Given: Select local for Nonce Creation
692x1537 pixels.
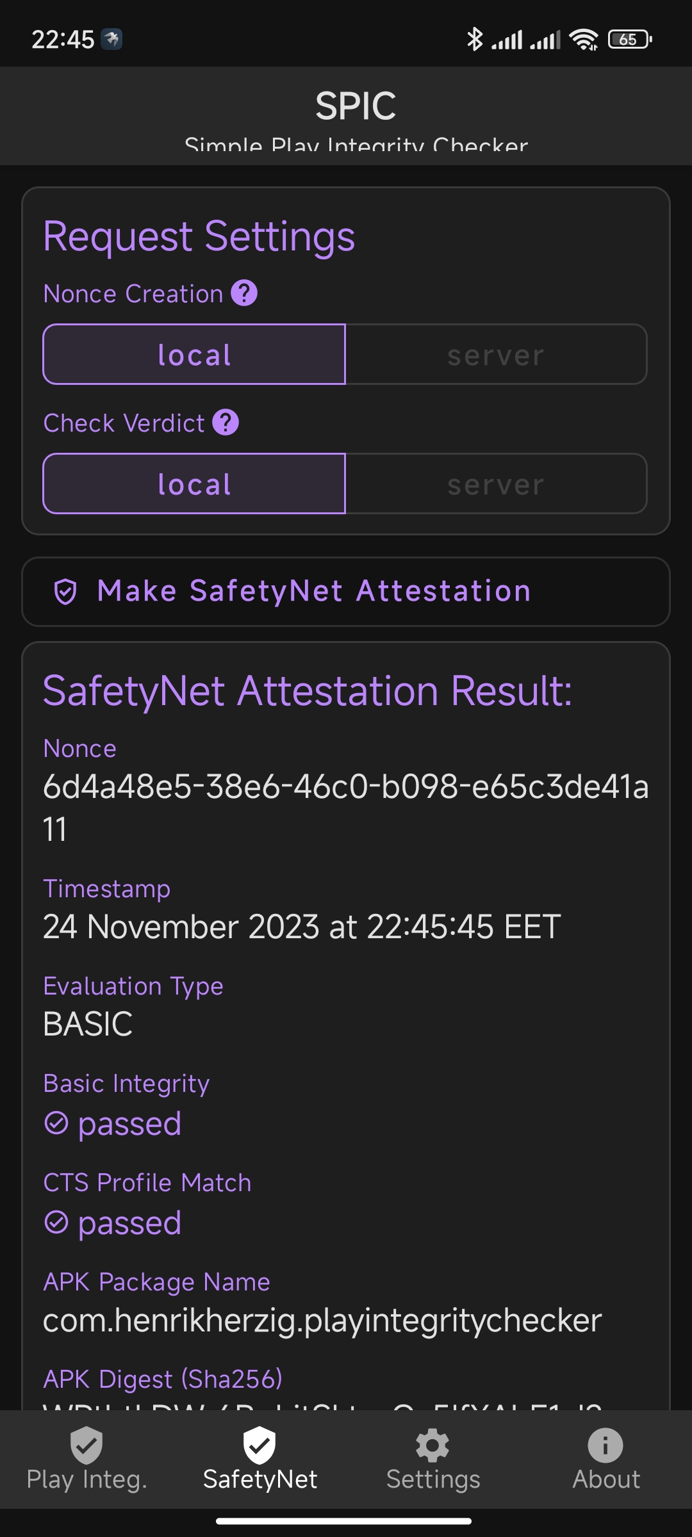Looking at the screenshot, I should (x=194, y=354).
